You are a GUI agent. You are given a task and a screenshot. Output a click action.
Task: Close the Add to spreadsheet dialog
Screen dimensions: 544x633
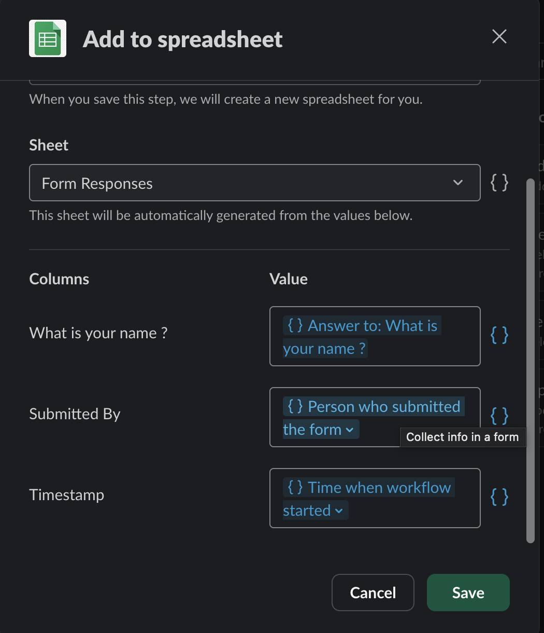coord(499,36)
